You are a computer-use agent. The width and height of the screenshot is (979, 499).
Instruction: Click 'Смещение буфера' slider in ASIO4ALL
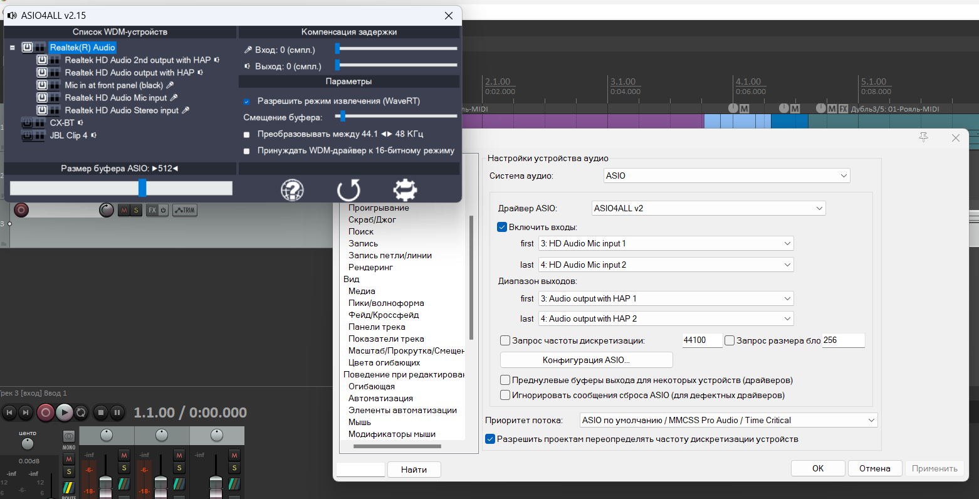[x=396, y=116]
